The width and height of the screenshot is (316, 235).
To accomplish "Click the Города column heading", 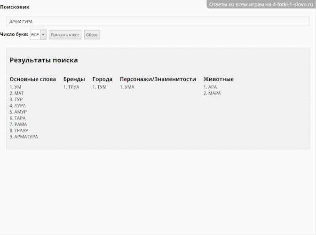I will [103, 79].
